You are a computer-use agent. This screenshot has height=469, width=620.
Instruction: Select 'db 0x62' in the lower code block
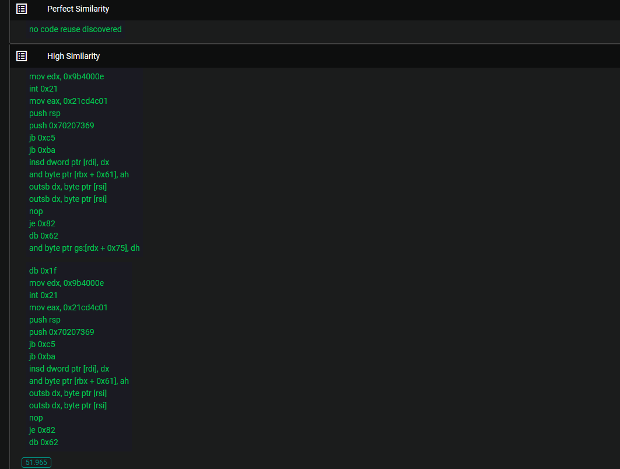(x=44, y=443)
